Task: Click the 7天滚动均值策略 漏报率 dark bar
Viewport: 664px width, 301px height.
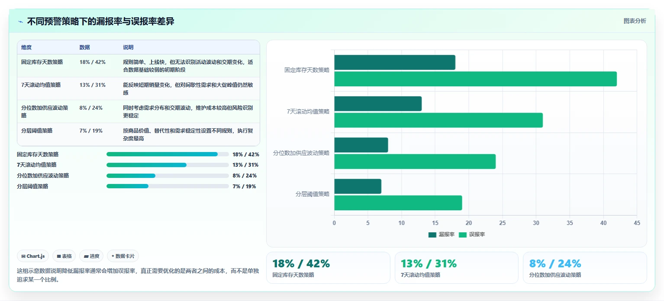Action: pos(378,104)
